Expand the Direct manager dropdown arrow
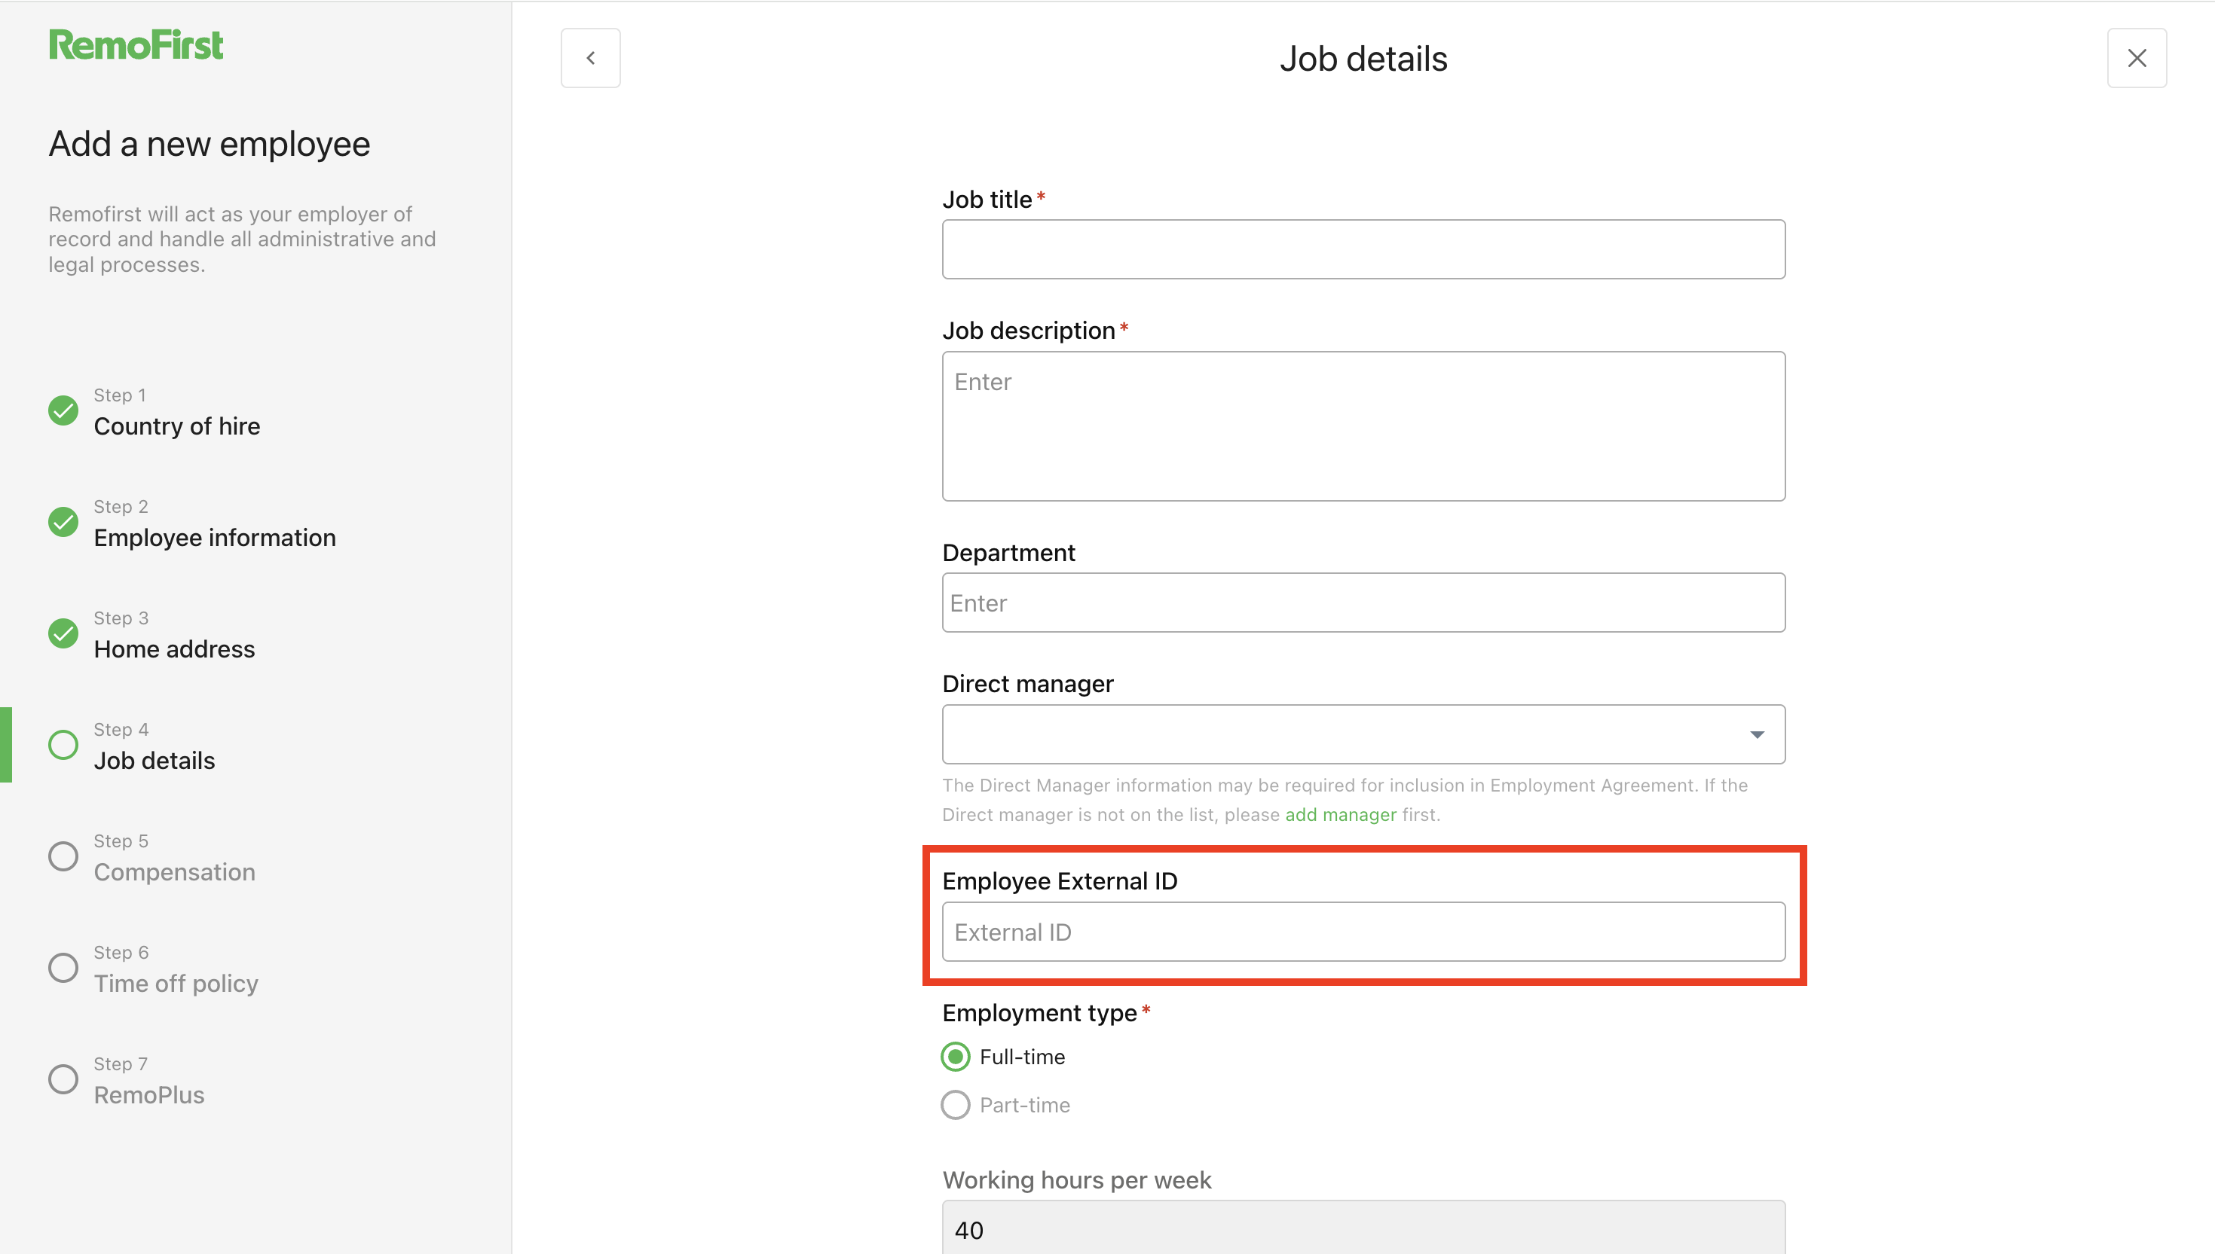The width and height of the screenshot is (2215, 1254). [1759, 734]
